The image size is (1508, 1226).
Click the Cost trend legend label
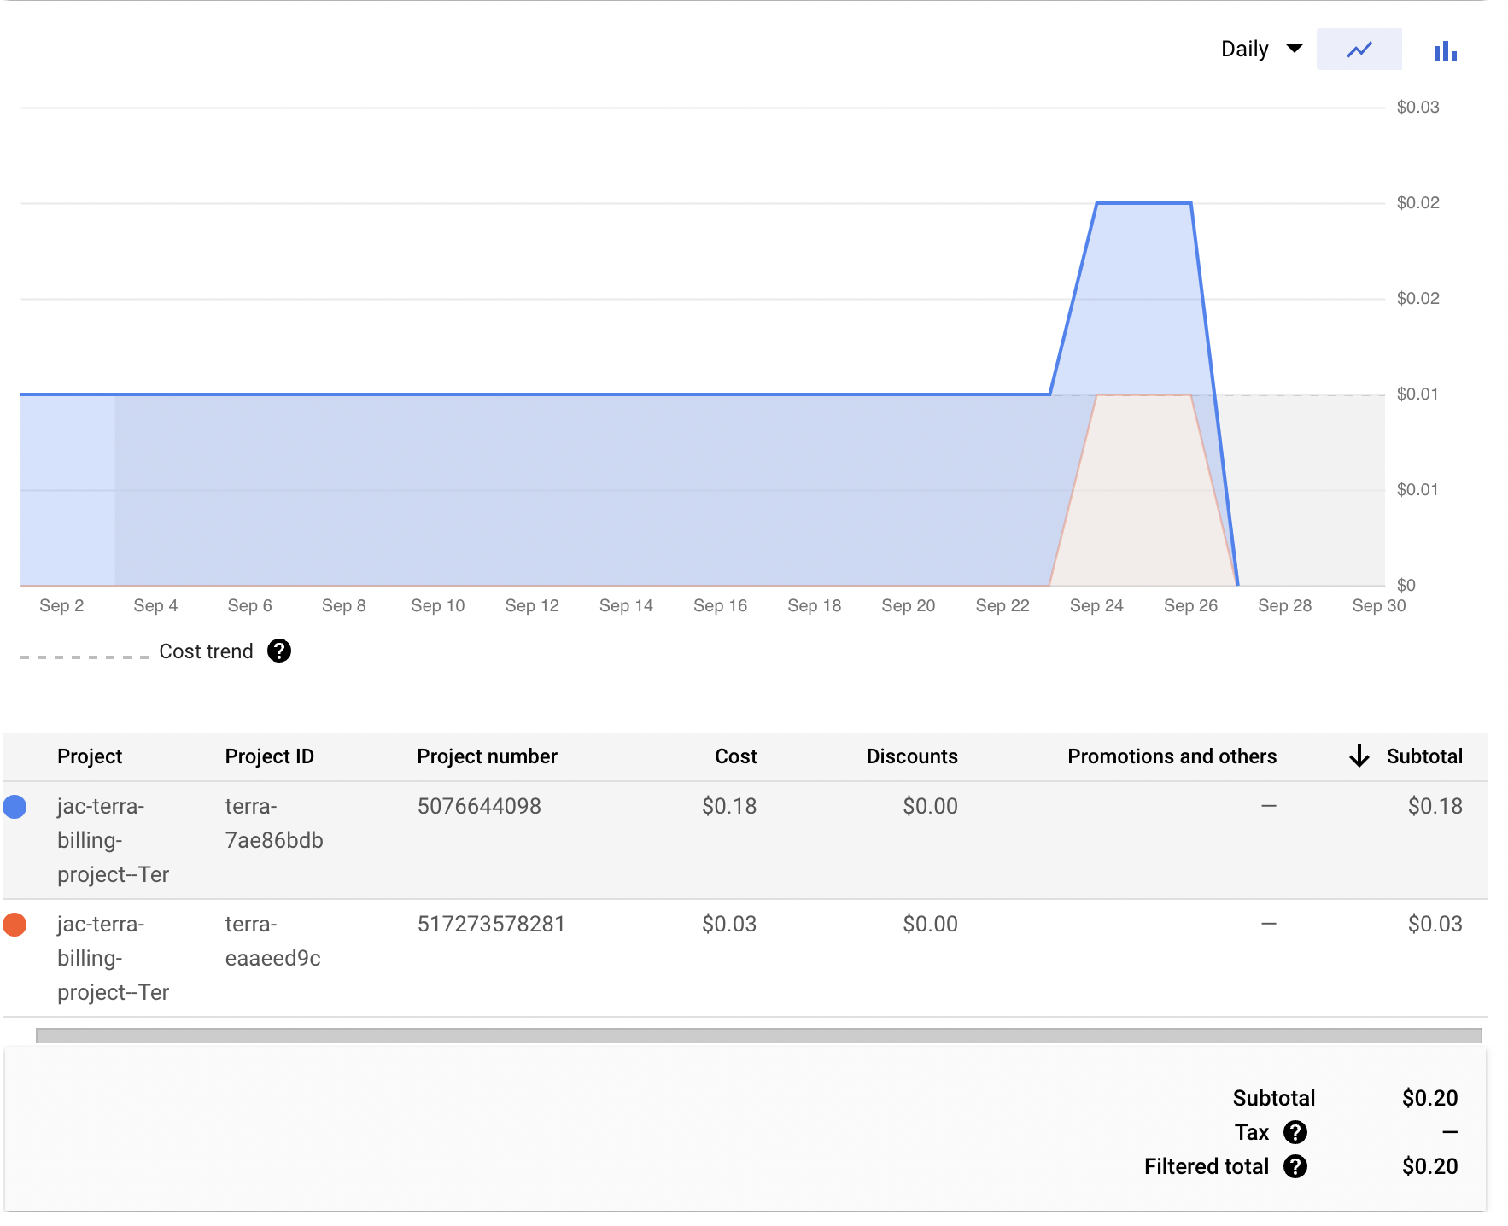tap(206, 651)
